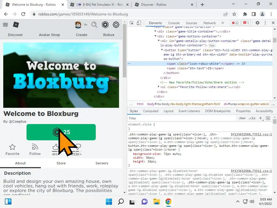Open File Explorer from taskbar
Screen dimensions: 277x208
pyautogui.click(x=157, y=201)
